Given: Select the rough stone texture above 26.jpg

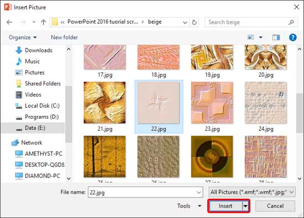Looking at the screenshot, I should 159,156.
